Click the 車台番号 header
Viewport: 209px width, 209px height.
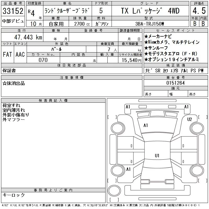176,77
